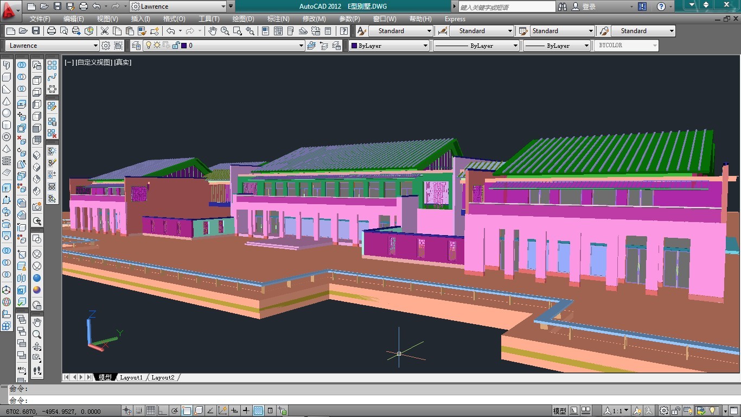Click Save icon in standard toolbar

(x=36, y=31)
